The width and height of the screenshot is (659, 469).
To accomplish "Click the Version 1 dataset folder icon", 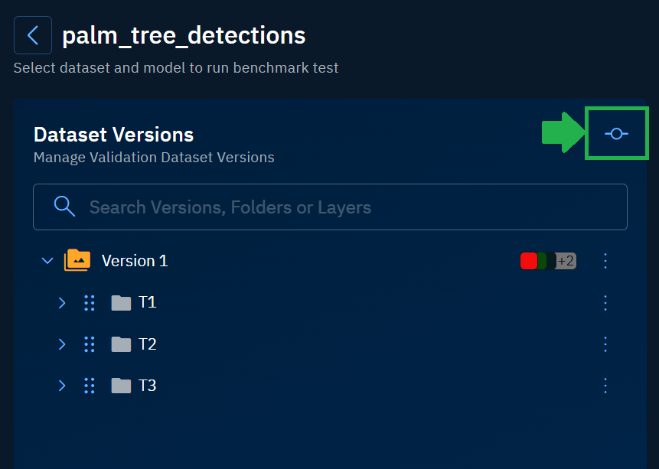I will click(x=77, y=260).
